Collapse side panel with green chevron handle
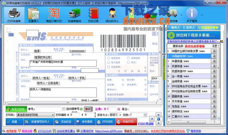Image resolution: width=228 pixels, height=135 pixels. click(164, 69)
